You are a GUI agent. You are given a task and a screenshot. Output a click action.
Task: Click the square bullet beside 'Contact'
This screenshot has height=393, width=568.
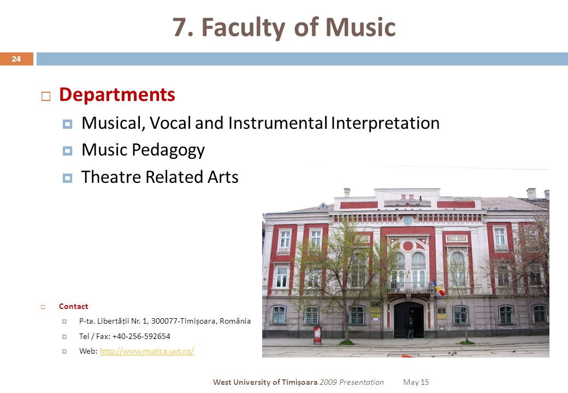click(43, 307)
